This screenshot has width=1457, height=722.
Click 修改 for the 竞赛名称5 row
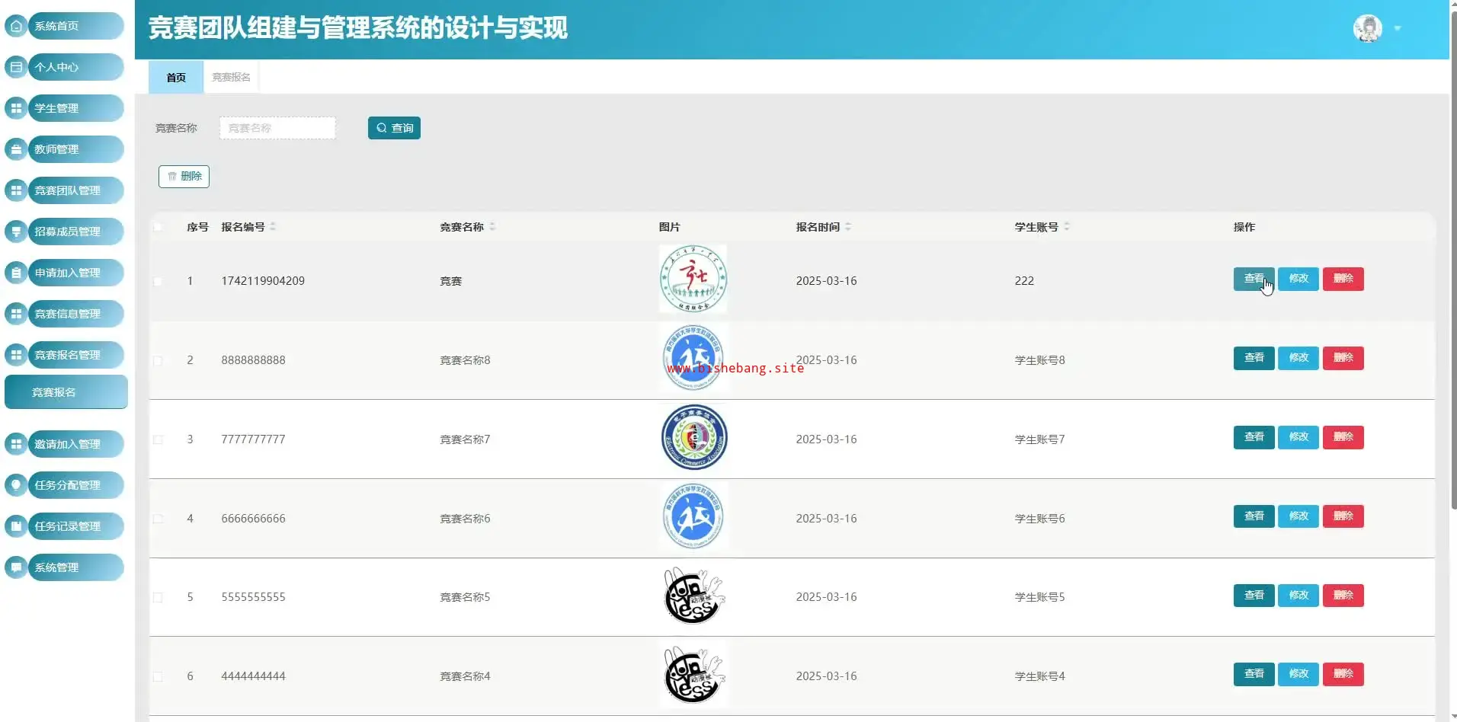[1298, 596]
